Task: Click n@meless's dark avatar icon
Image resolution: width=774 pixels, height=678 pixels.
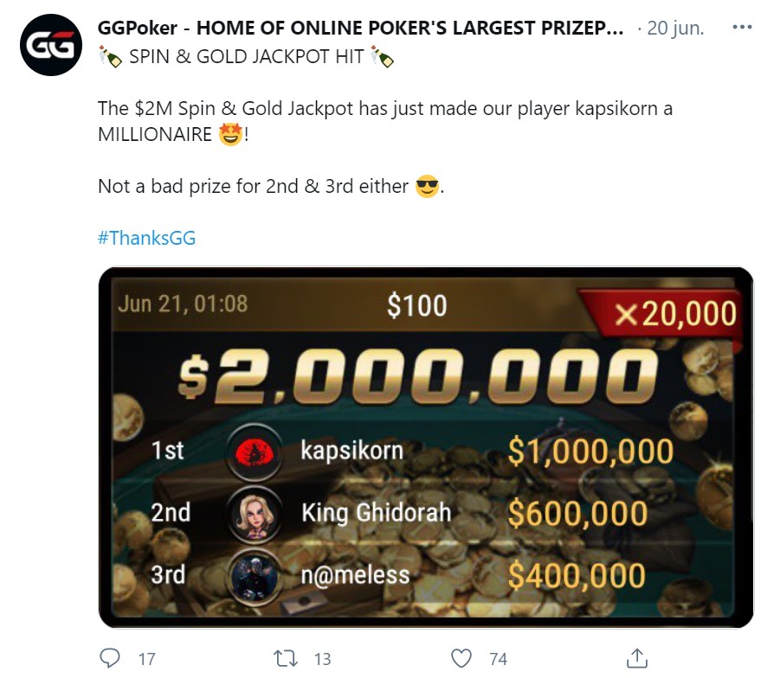Action: pos(255,577)
